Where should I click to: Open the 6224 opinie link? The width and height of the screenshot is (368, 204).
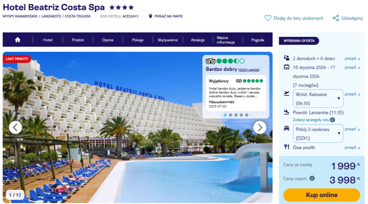coord(249,70)
